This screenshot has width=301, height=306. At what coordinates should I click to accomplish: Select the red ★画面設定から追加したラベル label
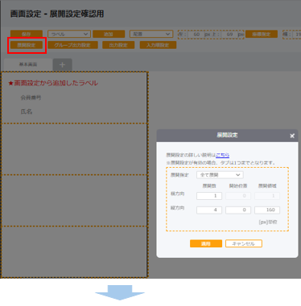[x=53, y=84]
